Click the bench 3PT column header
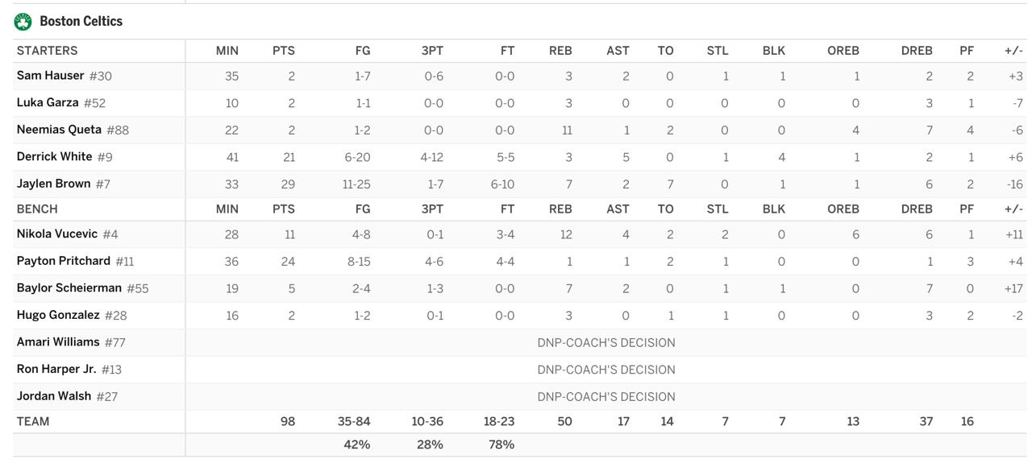 tap(432, 209)
